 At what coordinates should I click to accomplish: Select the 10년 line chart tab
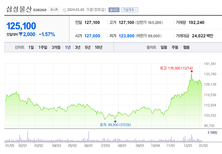pyautogui.click(x=99, y=47)
